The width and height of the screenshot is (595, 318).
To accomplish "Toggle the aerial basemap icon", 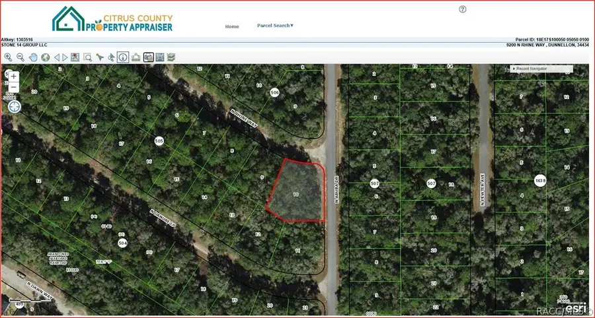I will coord(148,57).
